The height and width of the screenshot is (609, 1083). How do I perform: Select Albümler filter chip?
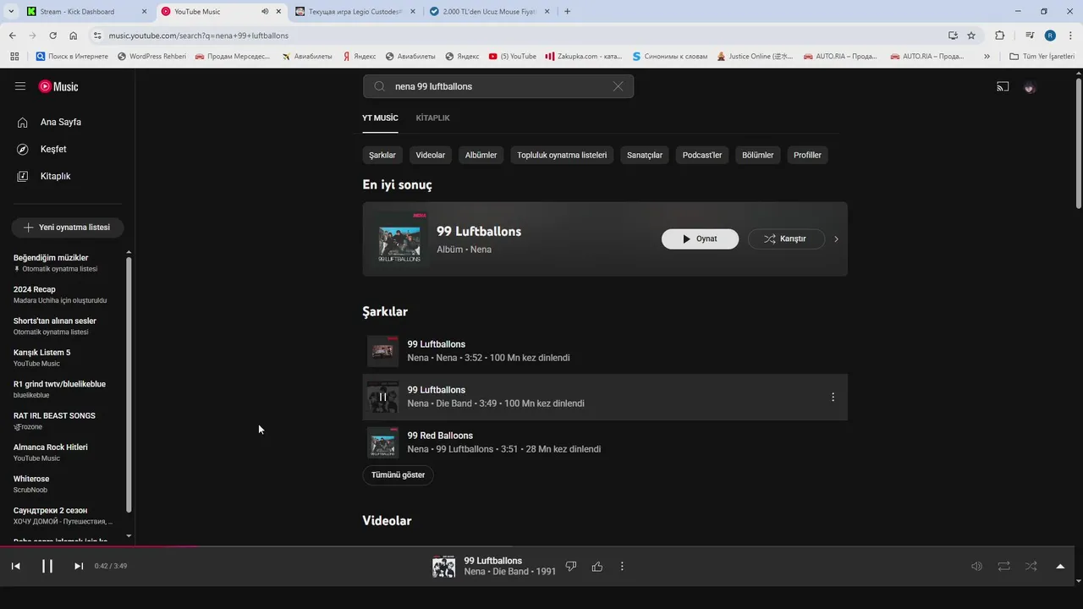481,156
